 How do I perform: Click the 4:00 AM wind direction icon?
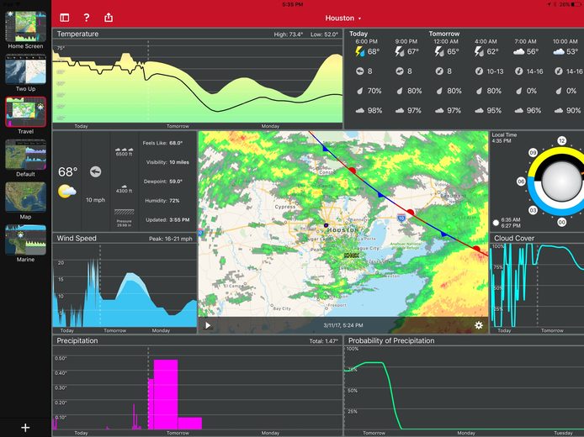click(x=479, y=71)
